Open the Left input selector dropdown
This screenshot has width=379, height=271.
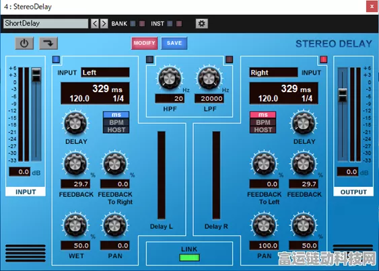(105, 73)
